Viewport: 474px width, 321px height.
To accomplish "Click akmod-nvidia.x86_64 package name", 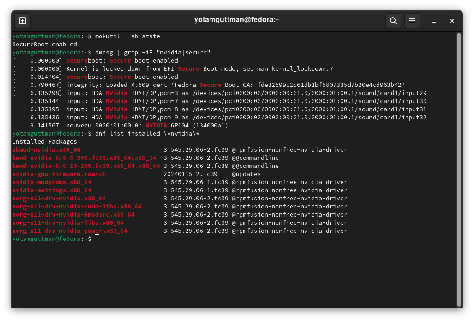I will pyautogui.click(x=46, y=150).
